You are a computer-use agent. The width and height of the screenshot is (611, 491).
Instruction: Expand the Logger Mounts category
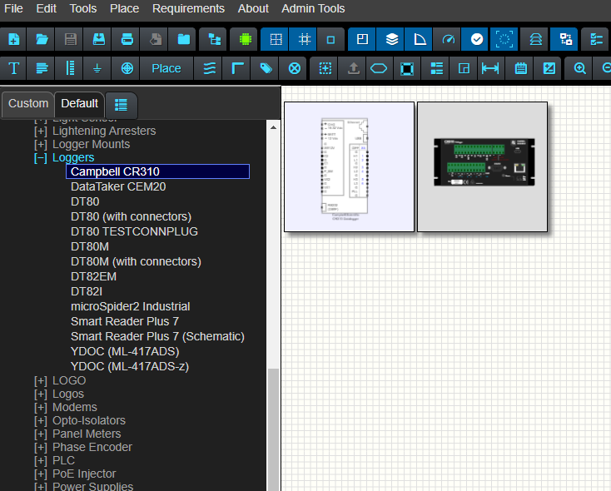41,145
